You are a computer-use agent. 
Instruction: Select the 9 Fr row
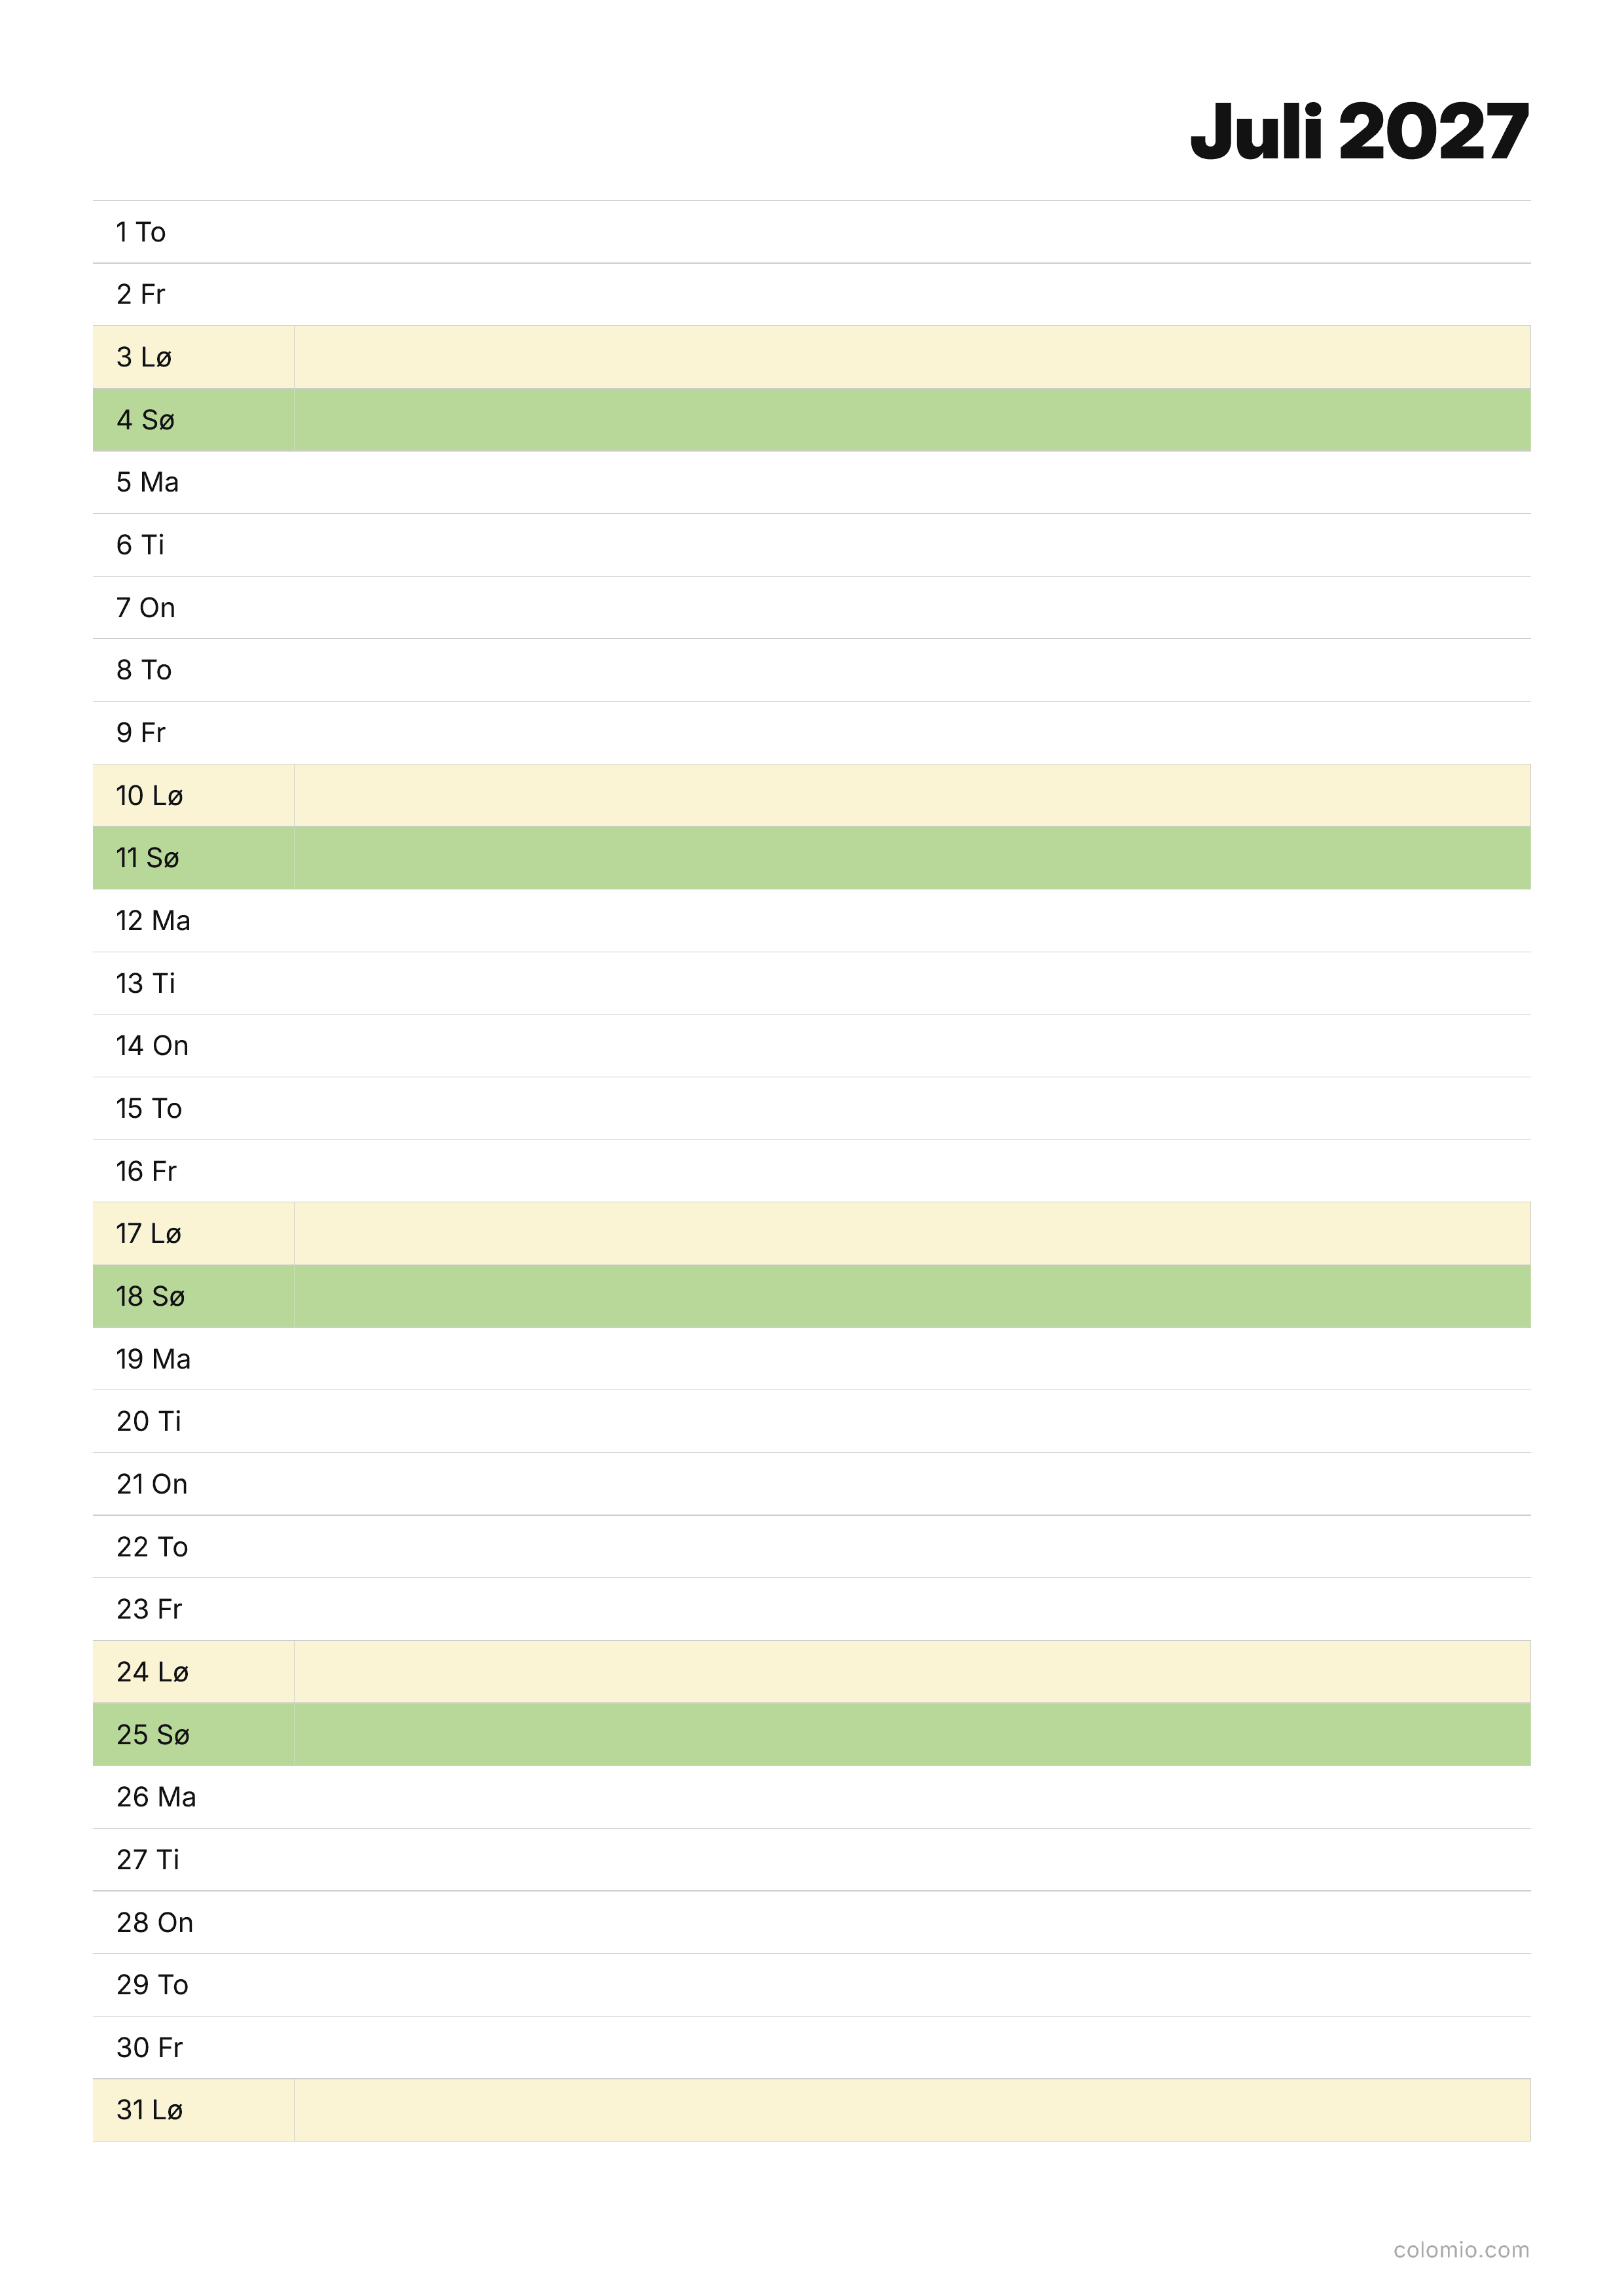[811, 733]
